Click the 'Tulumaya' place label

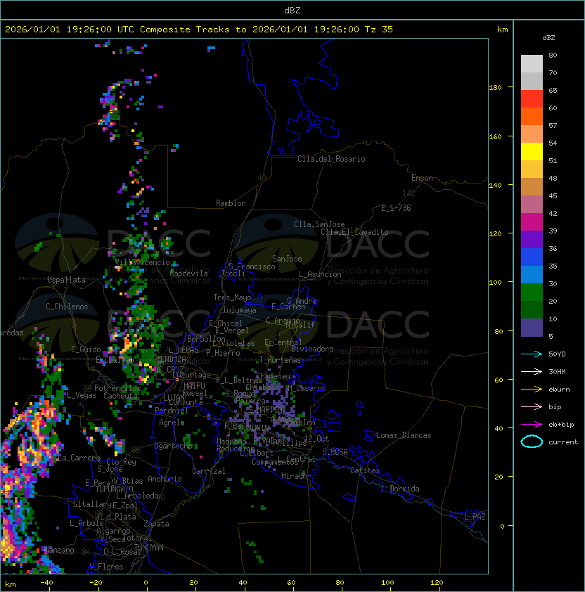pos(240,310)
